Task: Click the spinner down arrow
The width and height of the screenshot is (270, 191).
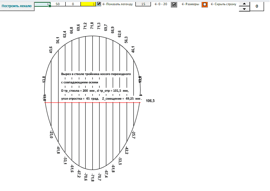Action: point(244,9)
